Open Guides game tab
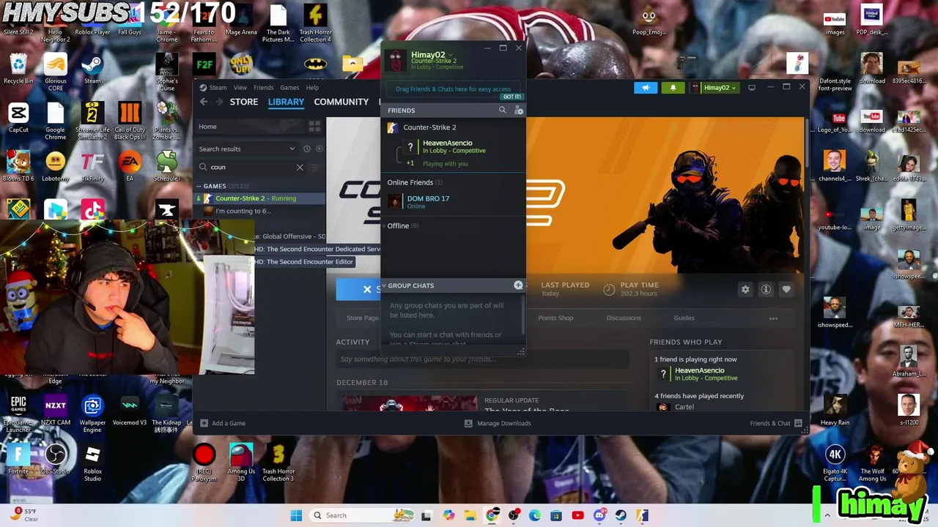Viewport: 938px width, 527px height. point(684,318)
